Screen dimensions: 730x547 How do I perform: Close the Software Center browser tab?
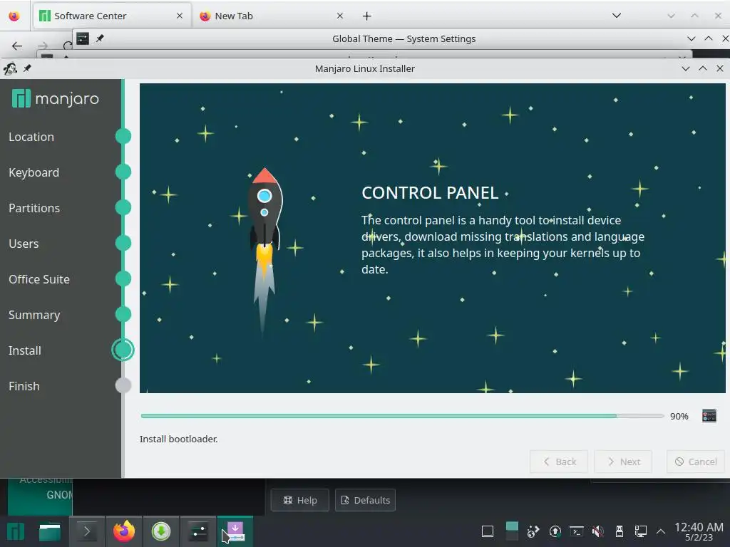coord(179,16)
